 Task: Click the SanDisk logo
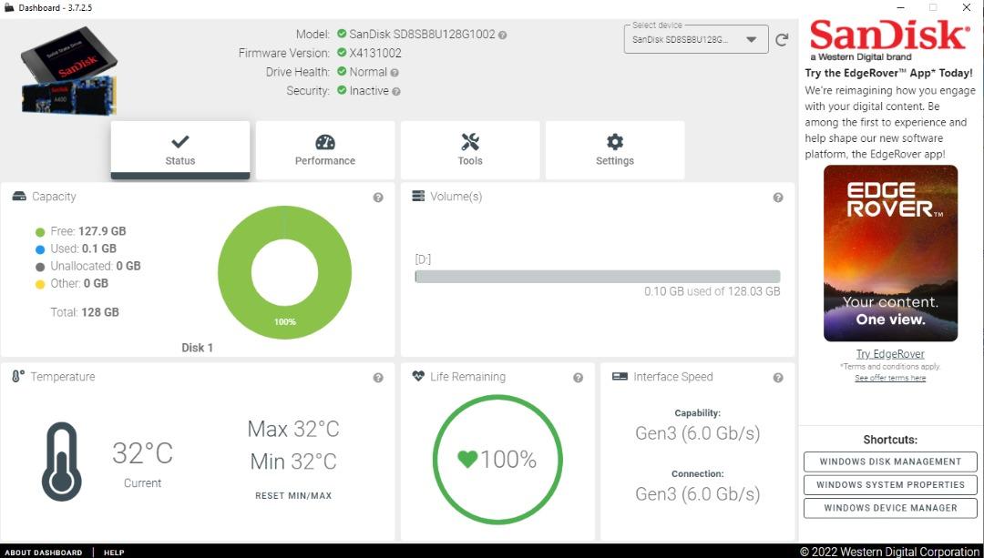tap(889, 39)
